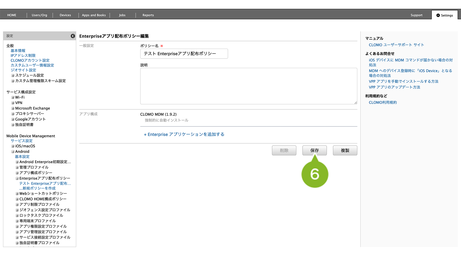461x259 pixels.
Task: Open the Devices menu
Action: (x=65, y=15)
